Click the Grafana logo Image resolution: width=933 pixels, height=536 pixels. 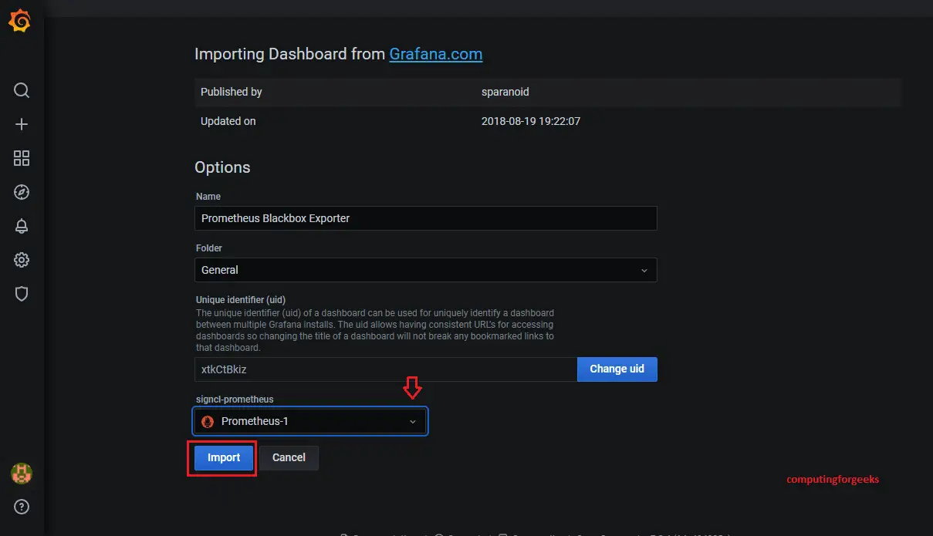coord(21,21)
